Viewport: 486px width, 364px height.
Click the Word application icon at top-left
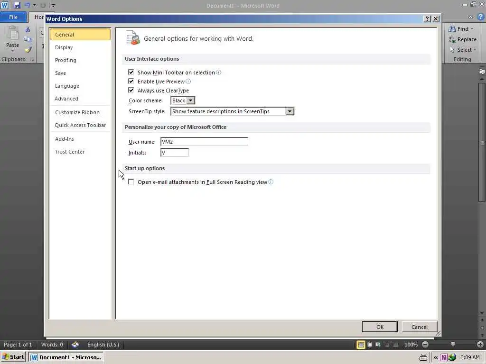(5, 5)
